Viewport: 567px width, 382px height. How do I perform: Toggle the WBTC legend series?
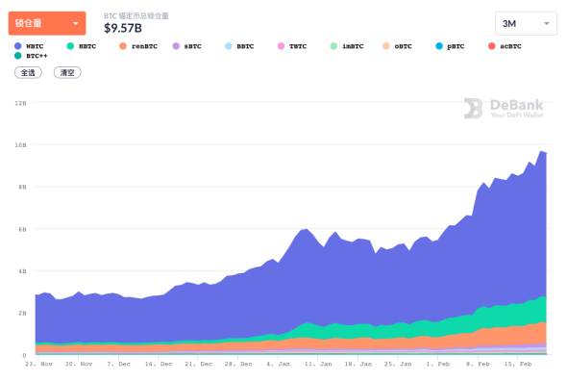(29, 46)
